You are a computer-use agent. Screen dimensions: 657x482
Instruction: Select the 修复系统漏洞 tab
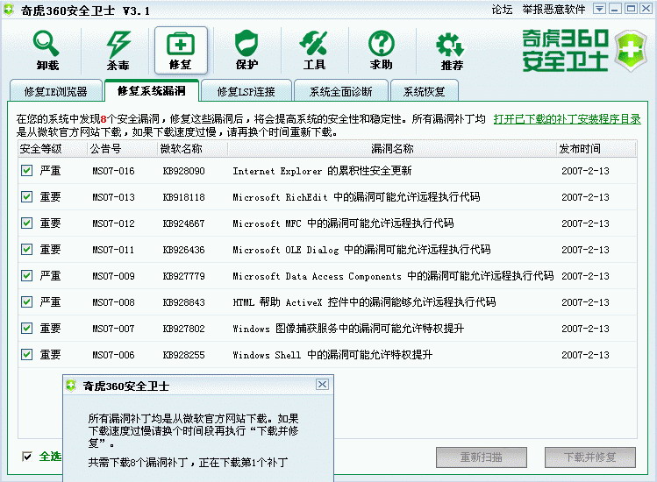[x=152, y=90]
